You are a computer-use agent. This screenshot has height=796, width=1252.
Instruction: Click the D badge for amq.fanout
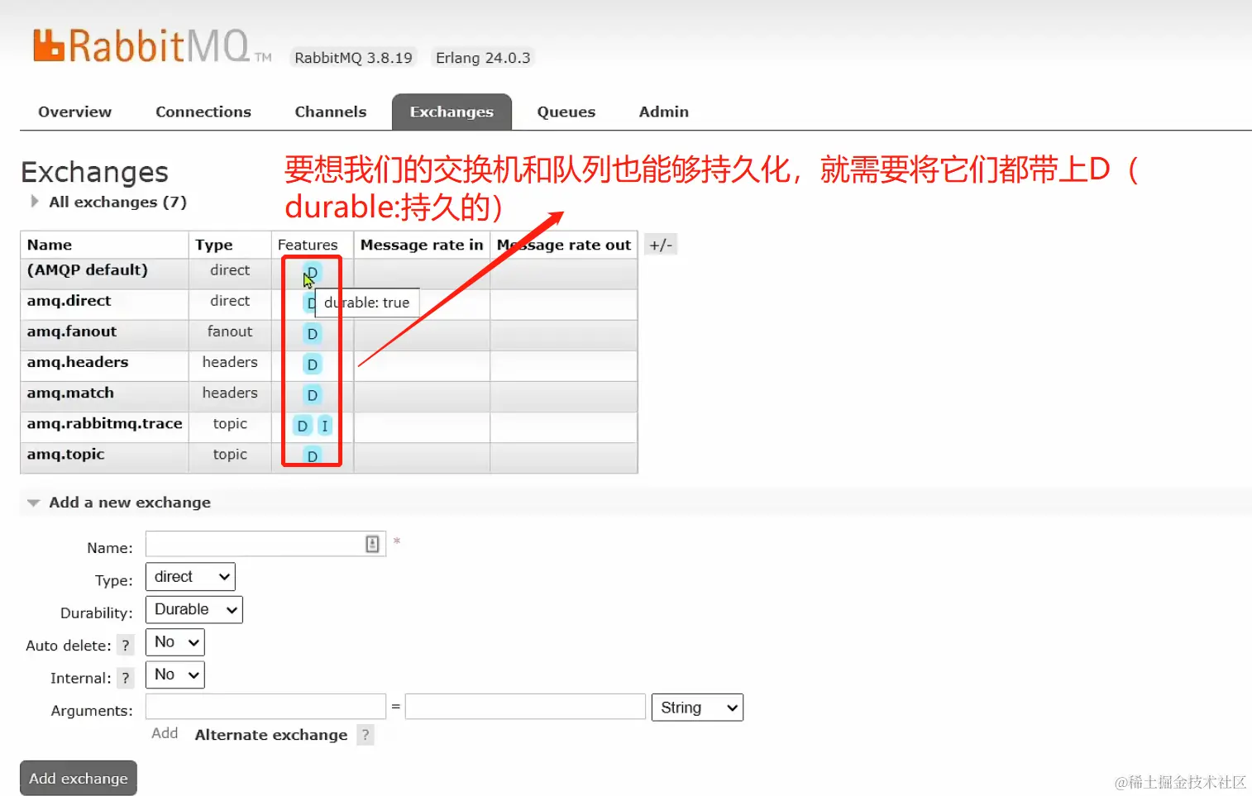click(x=312, y=334)
